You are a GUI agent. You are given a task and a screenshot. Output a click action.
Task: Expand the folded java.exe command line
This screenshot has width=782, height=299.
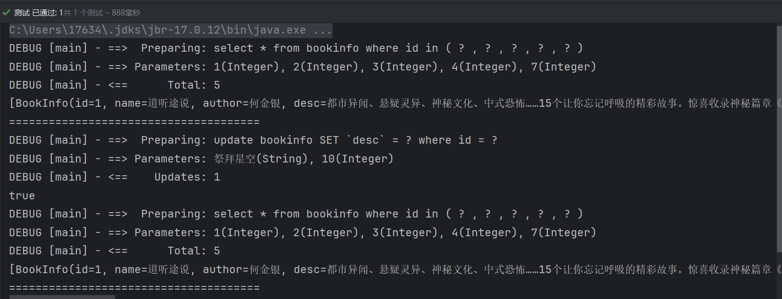pyautogui.click(x=171, y=30)
